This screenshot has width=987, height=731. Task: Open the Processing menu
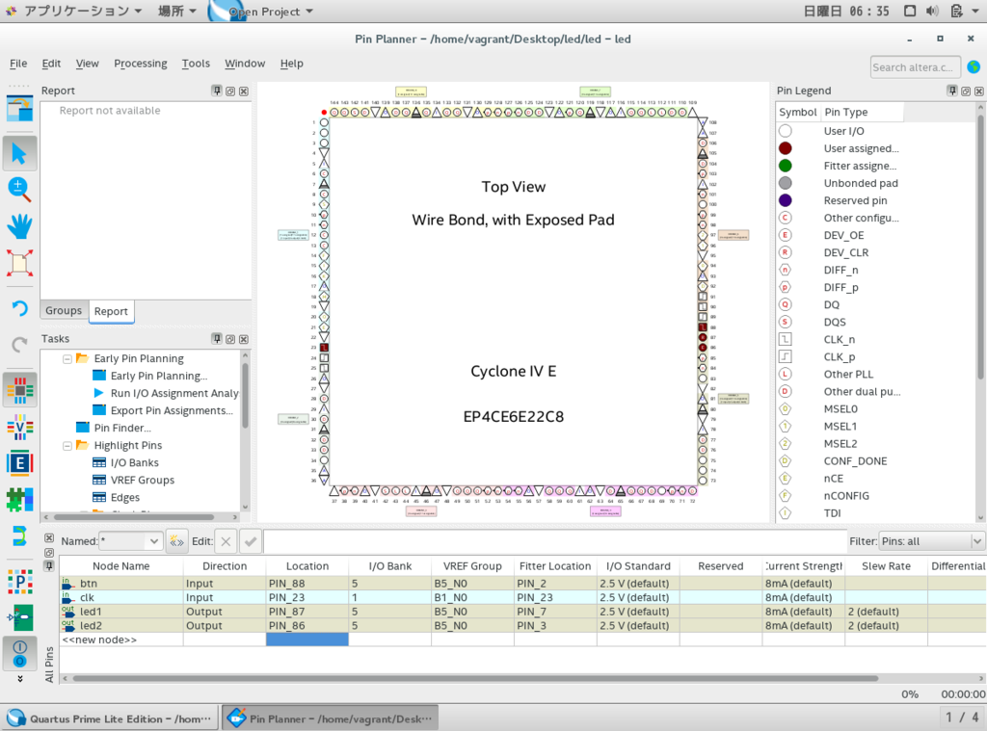(x=141, y=63)
